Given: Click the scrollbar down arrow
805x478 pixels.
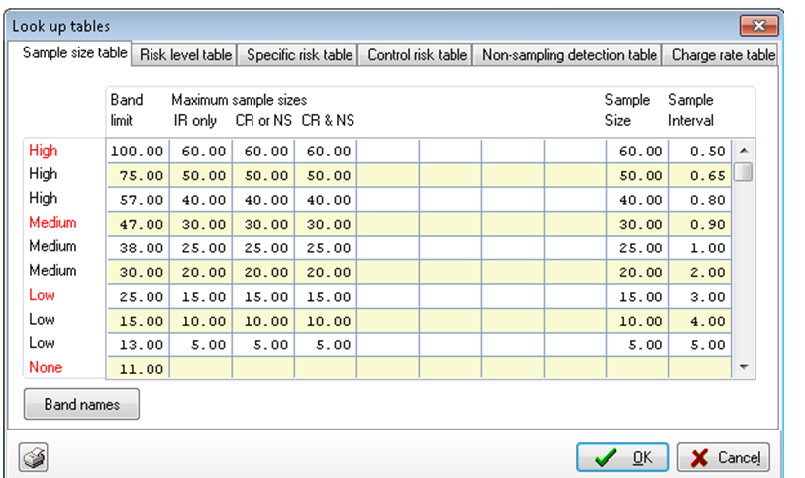Looking at the screenshot, I should click(x=744, y=367).
